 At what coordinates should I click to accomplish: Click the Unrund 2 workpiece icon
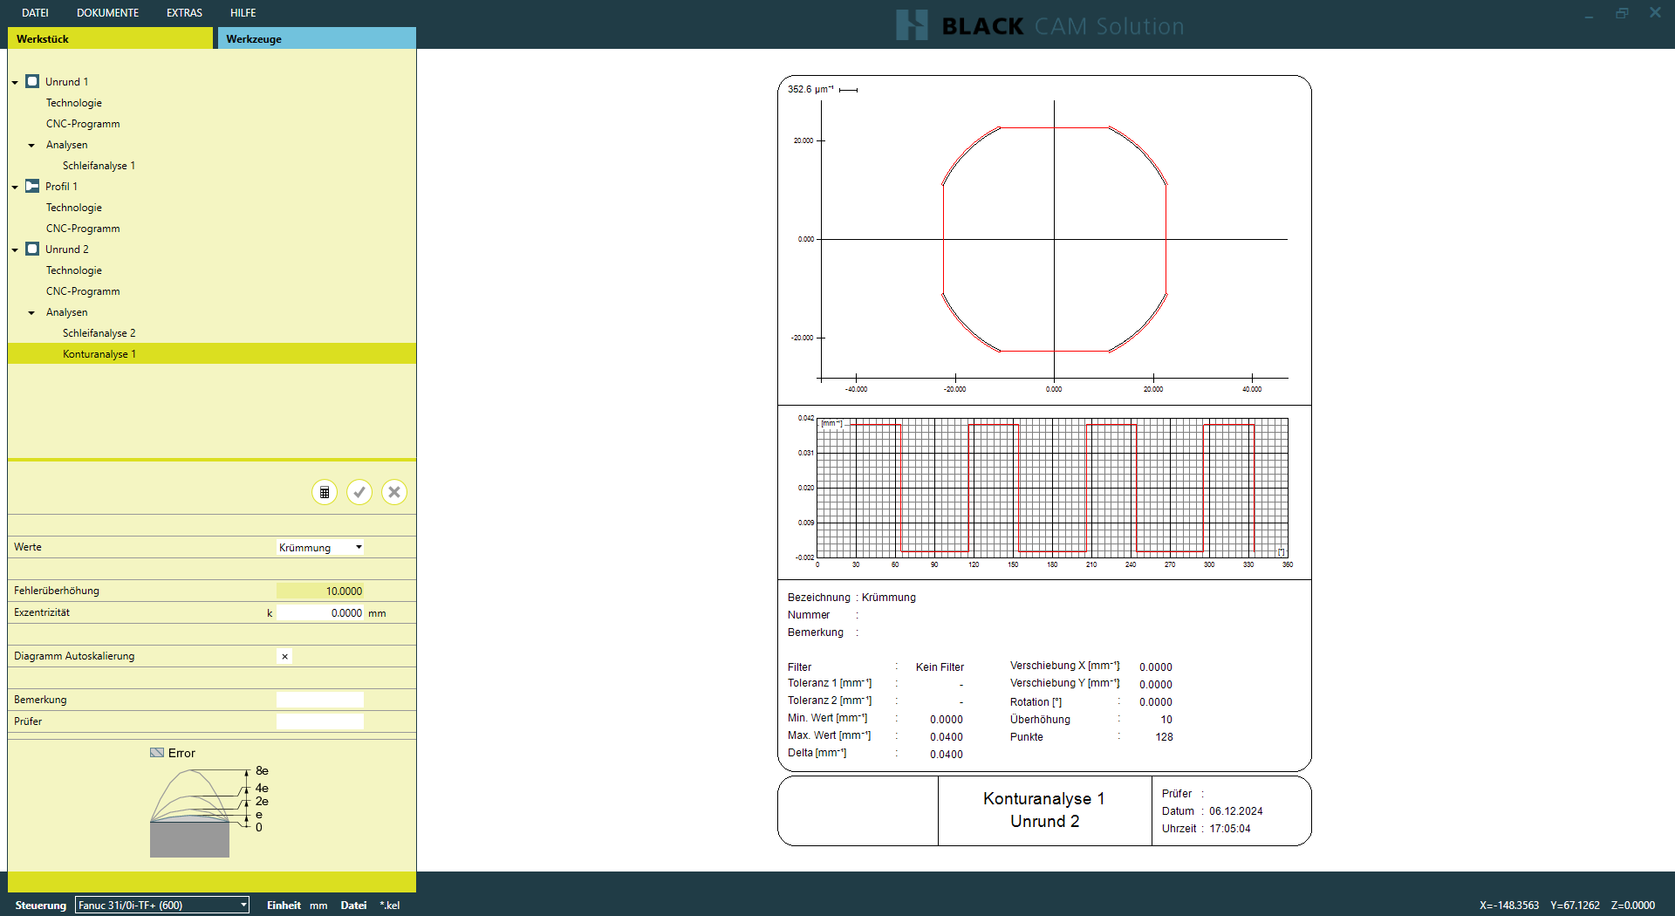click(x=32, y=249)
